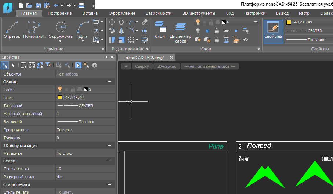Click the 2D-каркас visual style button
Screen dimensions: 333x194
[x=167, y=66]
